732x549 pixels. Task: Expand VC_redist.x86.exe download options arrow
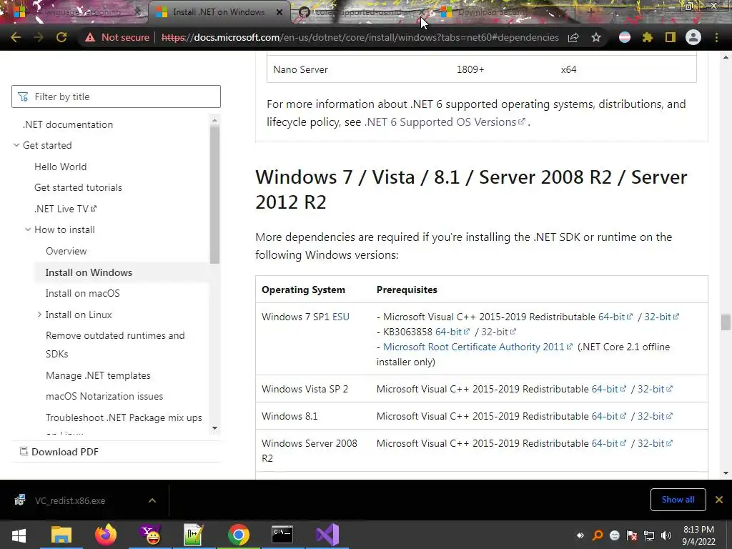pyautogui.click(x=152, y=500)
